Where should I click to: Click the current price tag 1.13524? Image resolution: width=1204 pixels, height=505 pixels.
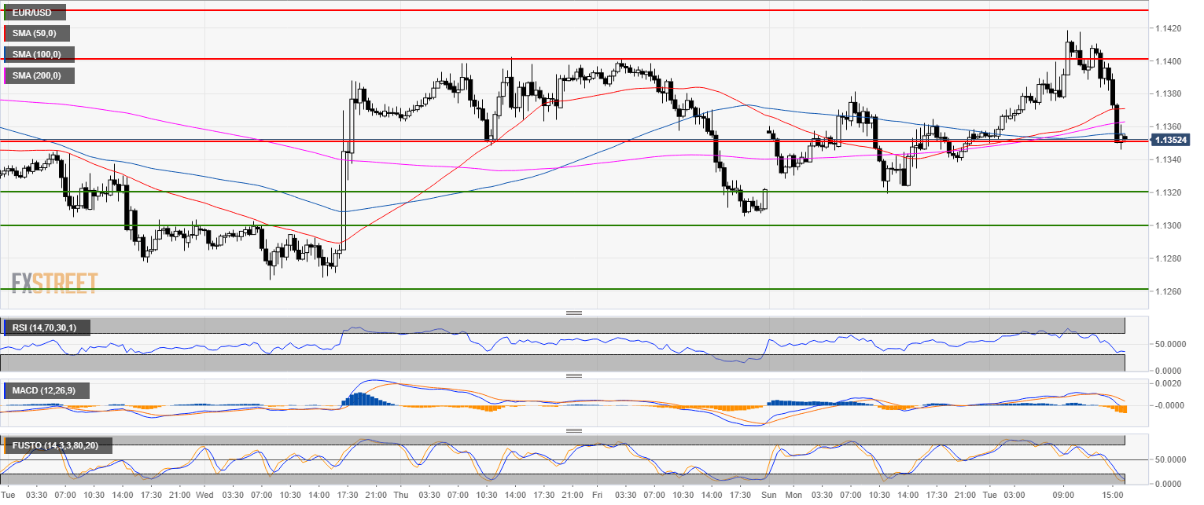[x=1171, y=141]
